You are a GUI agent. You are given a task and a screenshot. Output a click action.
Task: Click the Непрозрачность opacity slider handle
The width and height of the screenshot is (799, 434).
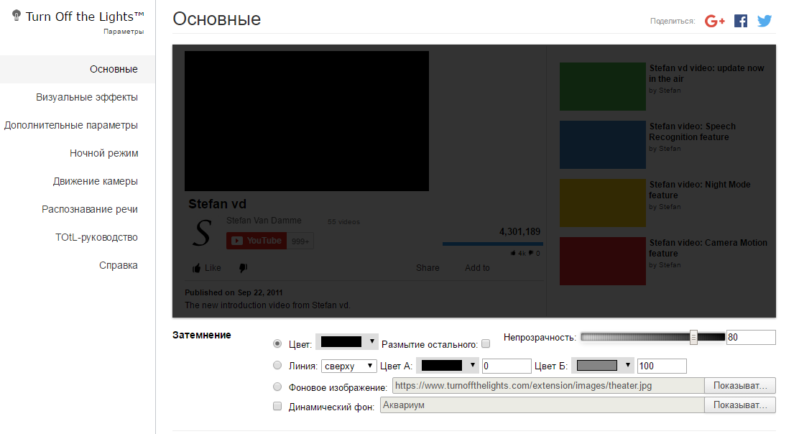[693, 337]
